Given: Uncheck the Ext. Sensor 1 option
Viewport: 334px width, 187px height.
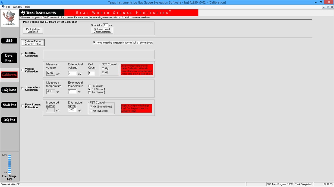Looking at the screenshot, I should tap(90, 89).
